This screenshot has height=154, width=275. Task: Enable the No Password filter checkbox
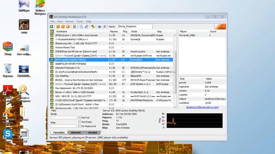79,126
